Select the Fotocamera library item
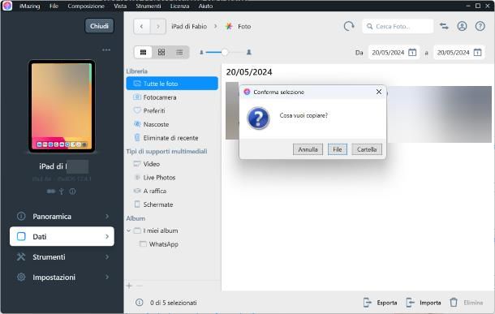The height and width of the screenshot is (314, 495). 172,97
